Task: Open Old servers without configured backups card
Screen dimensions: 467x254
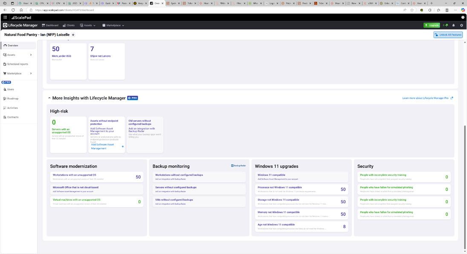Action: 145,135
